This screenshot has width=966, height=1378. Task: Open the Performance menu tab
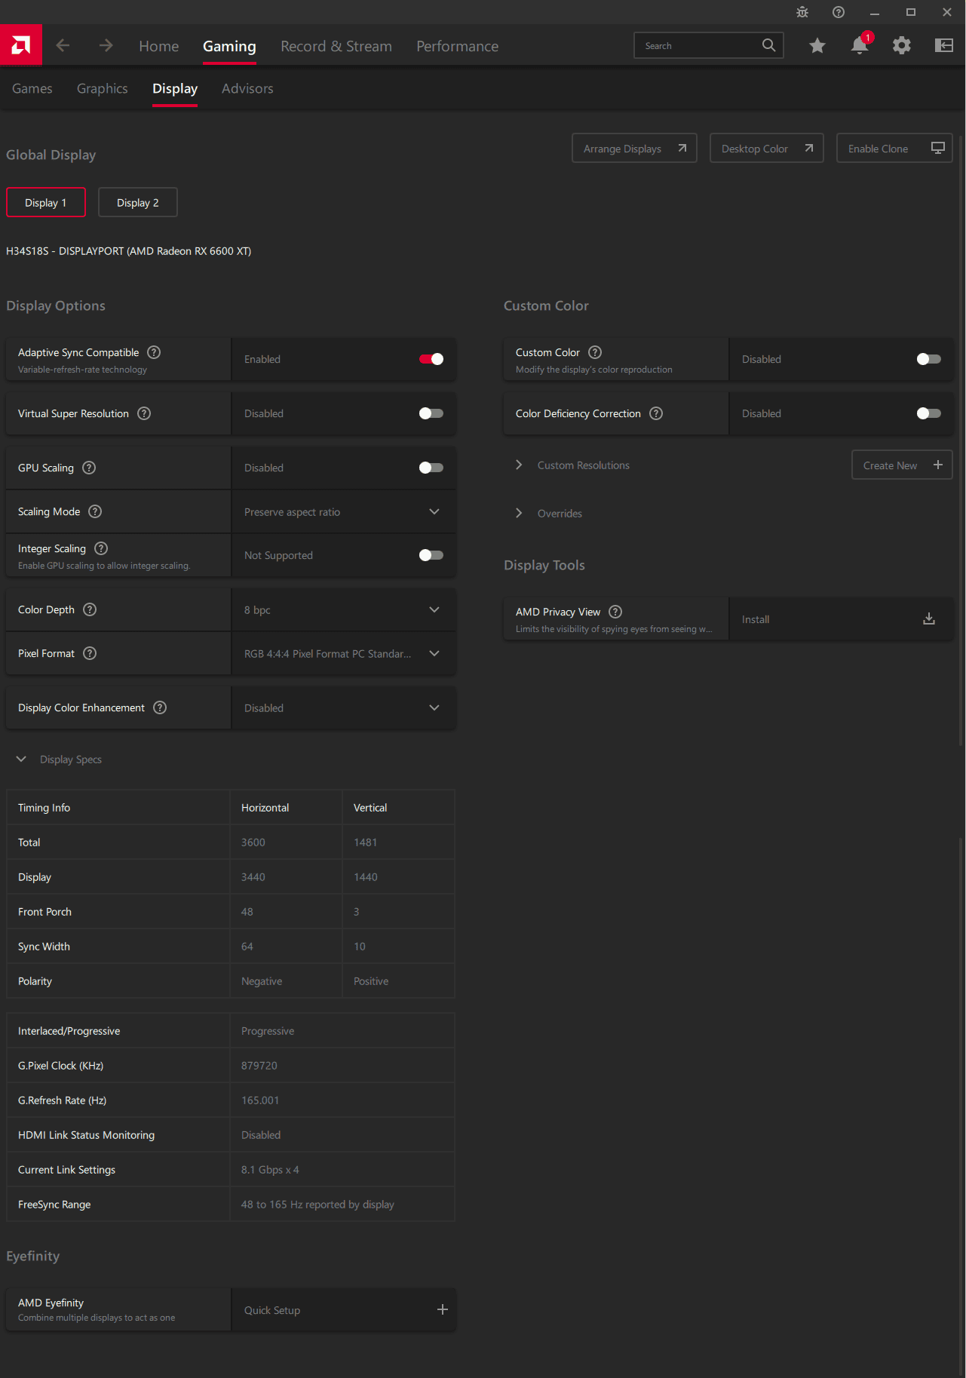coord(457,46)
